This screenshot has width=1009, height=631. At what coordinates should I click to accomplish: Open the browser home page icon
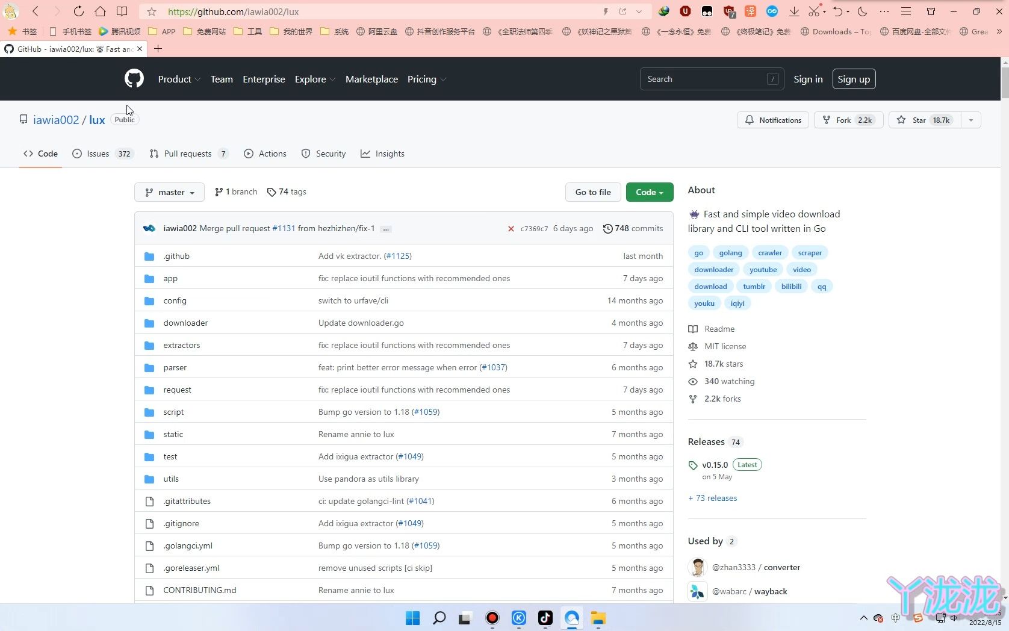click(x=100, y=11)
